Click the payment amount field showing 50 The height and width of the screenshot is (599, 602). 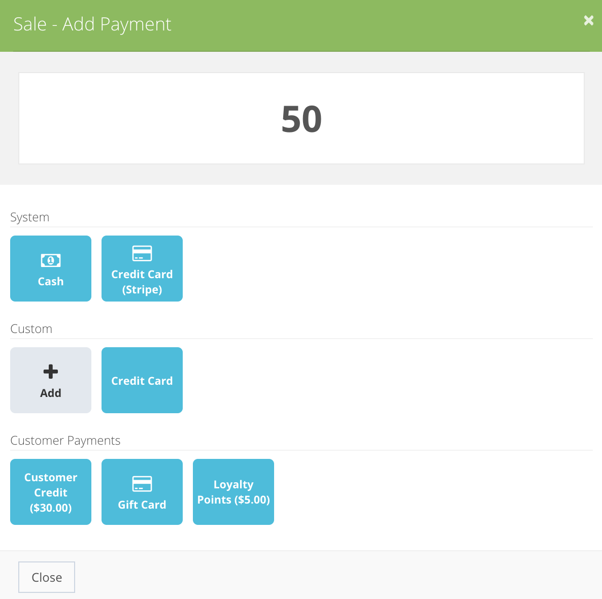click(302, 118)
